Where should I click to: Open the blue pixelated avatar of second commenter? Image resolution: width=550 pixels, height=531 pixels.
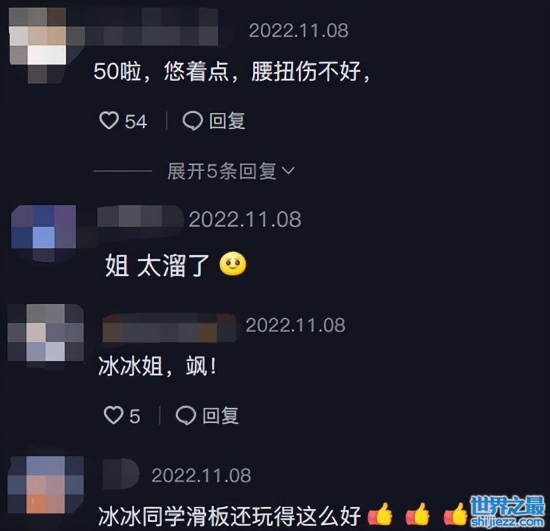[x=44, y=233]
